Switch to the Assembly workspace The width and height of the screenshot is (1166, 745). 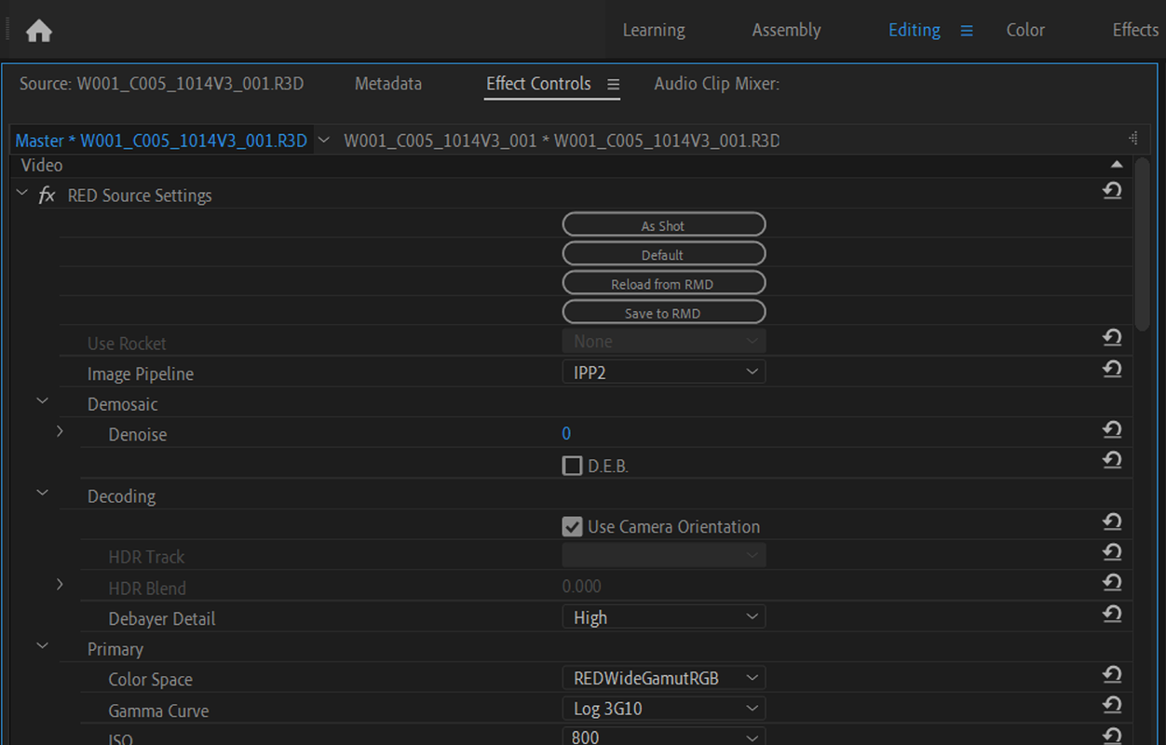786,30
